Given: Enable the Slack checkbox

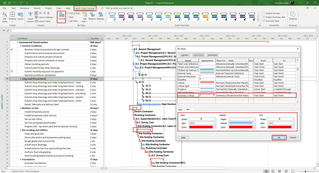Looking at the screenshot, I should pyautogui.click(x=67, y=17).
